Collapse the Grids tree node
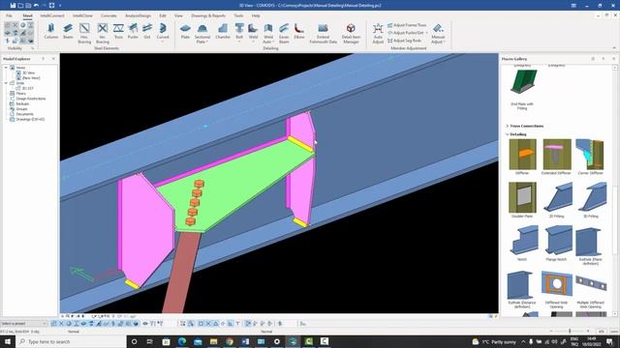This screenshot has height=348, width=620. pyautogui.click(x=6, y=83)
